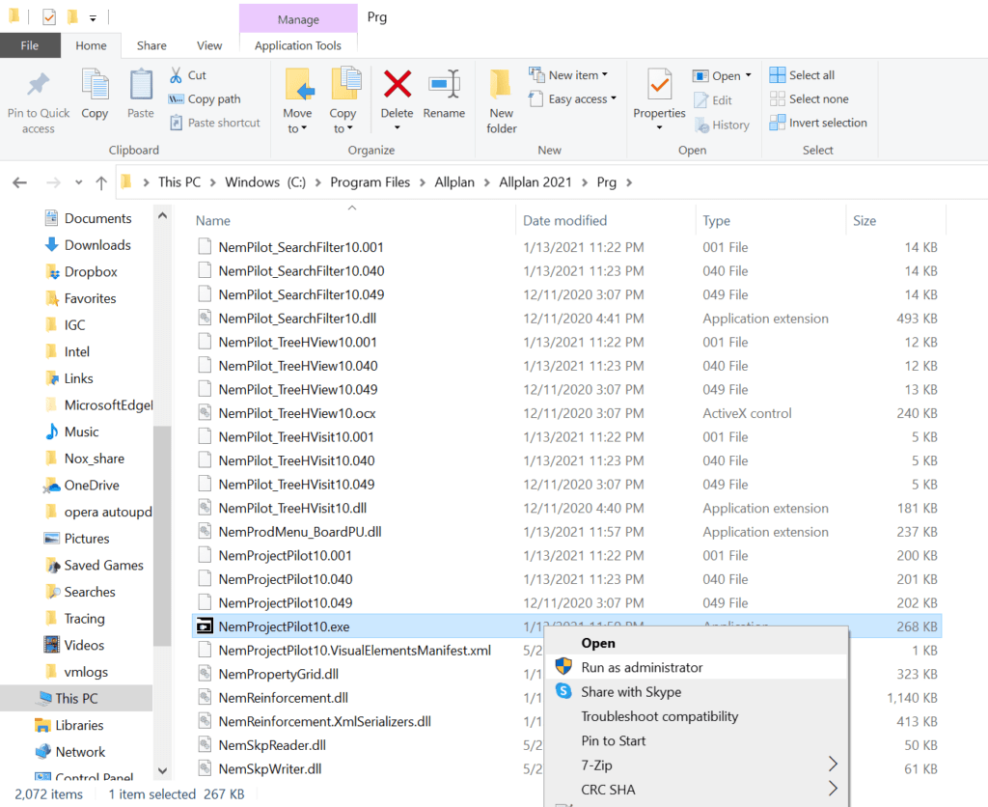
Task: Click Edit in Open group
Action: point(713,100)
